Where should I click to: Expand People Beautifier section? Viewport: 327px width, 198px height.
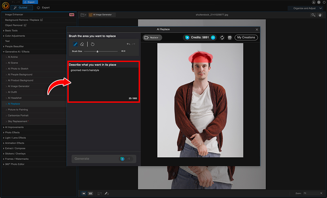[34, 46]
